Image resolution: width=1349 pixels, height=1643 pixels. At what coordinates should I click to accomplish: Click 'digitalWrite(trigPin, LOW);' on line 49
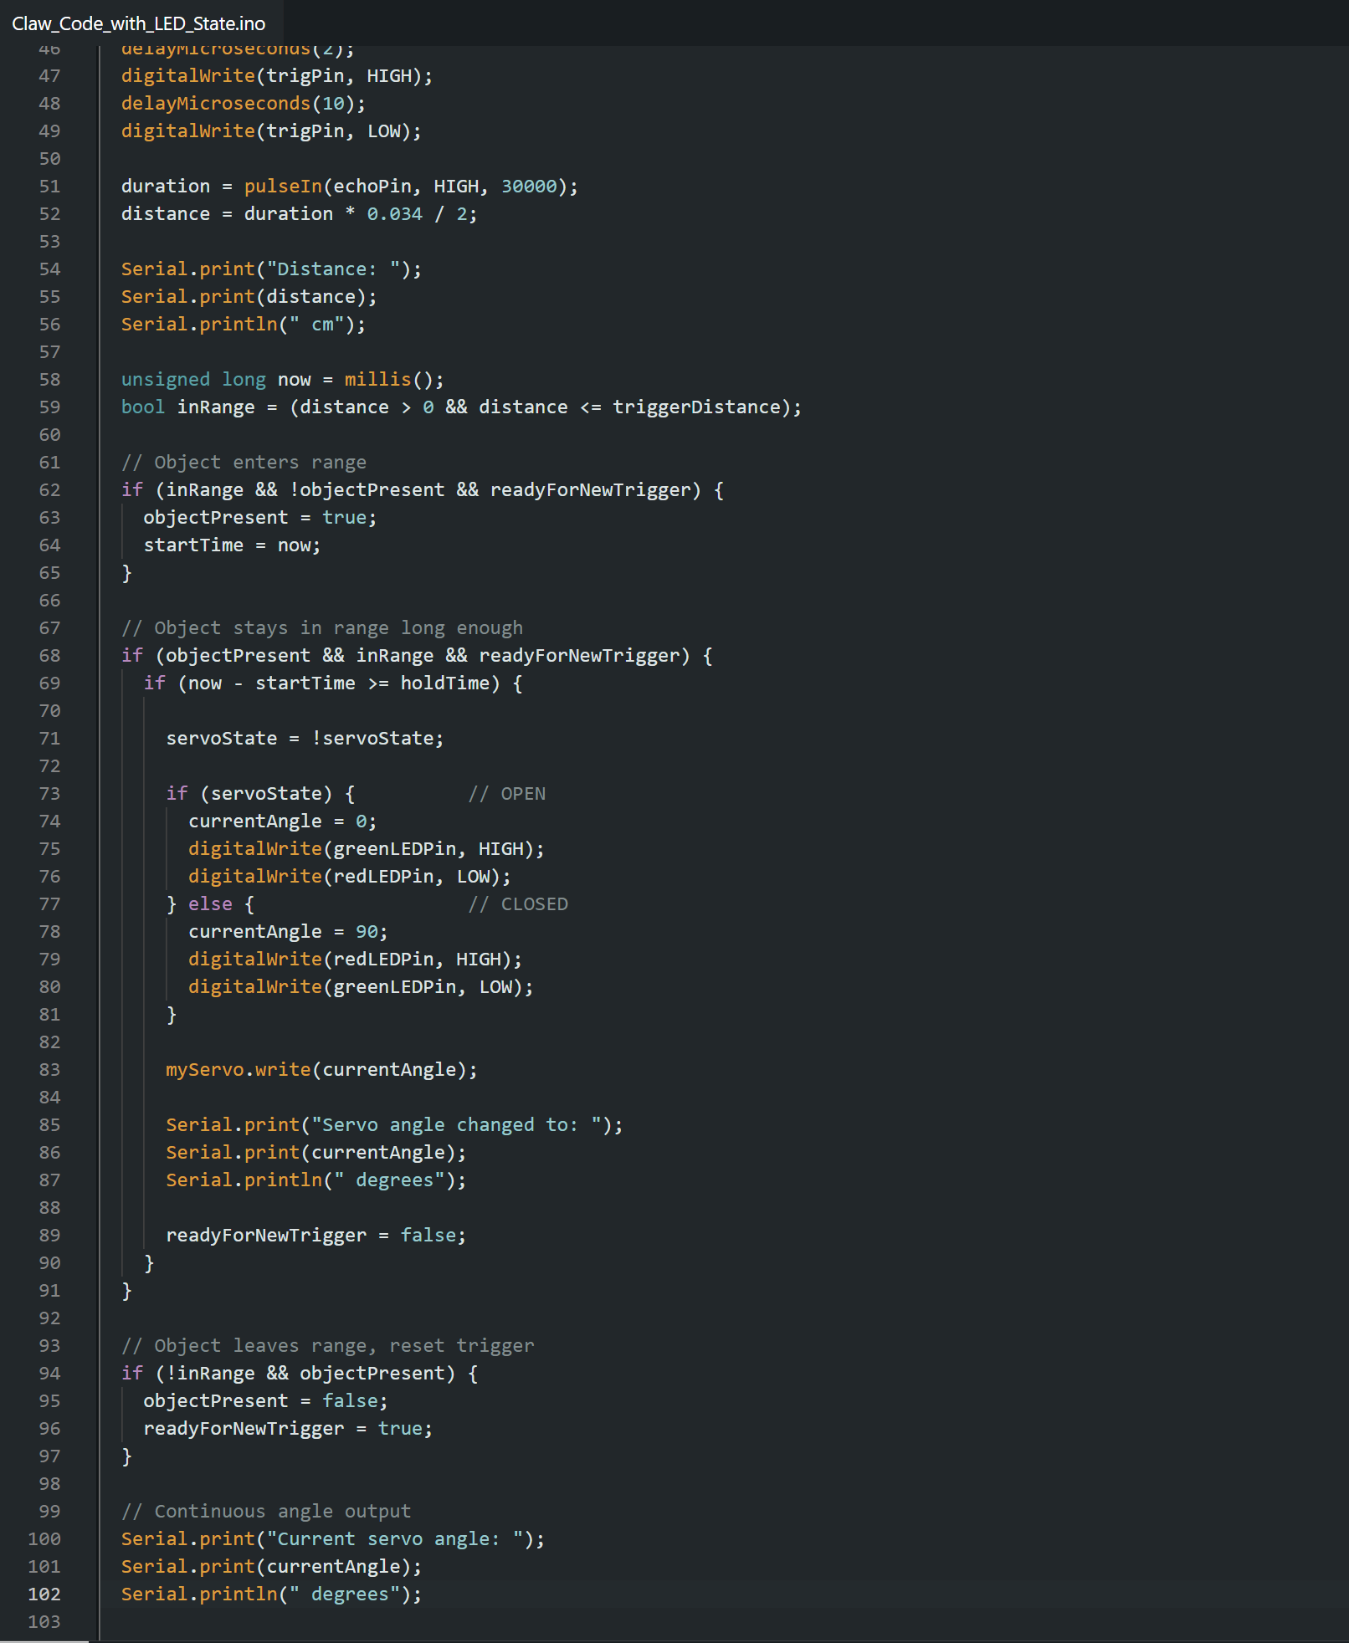click(x=271, y=131)
